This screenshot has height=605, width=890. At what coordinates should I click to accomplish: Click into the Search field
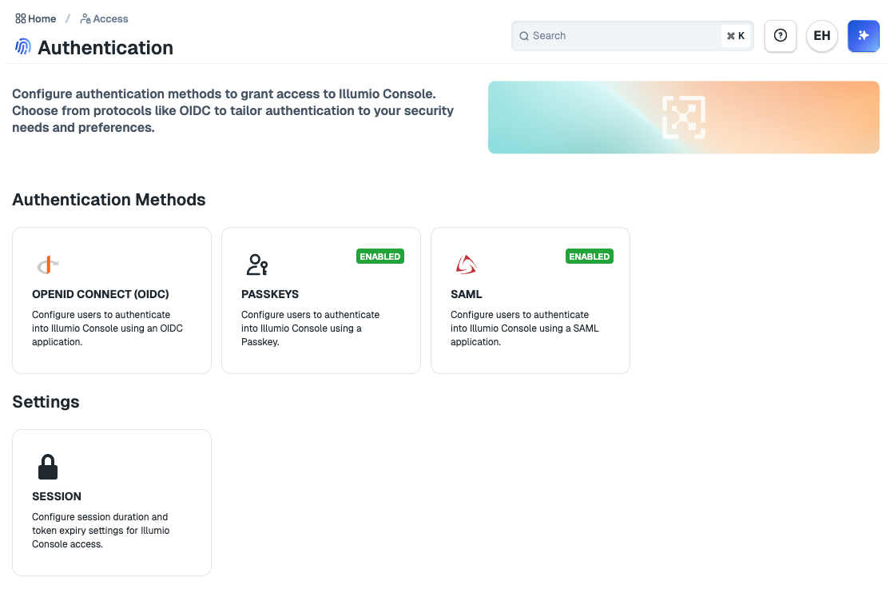(x=615, y=36)
